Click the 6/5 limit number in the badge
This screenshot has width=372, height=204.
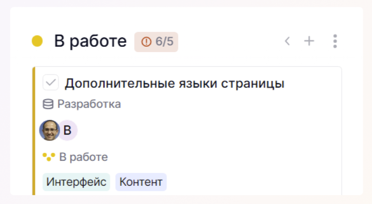[164, 41]
